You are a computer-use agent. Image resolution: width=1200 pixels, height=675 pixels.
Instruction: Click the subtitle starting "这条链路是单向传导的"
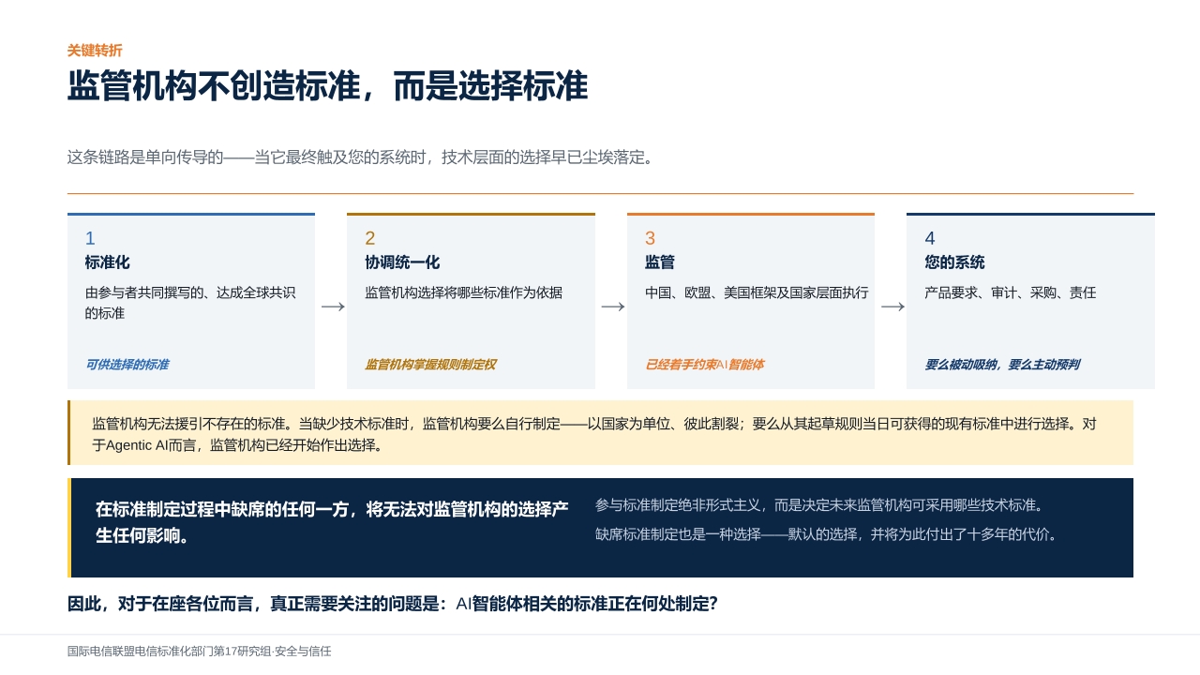[x=360, y=157]
